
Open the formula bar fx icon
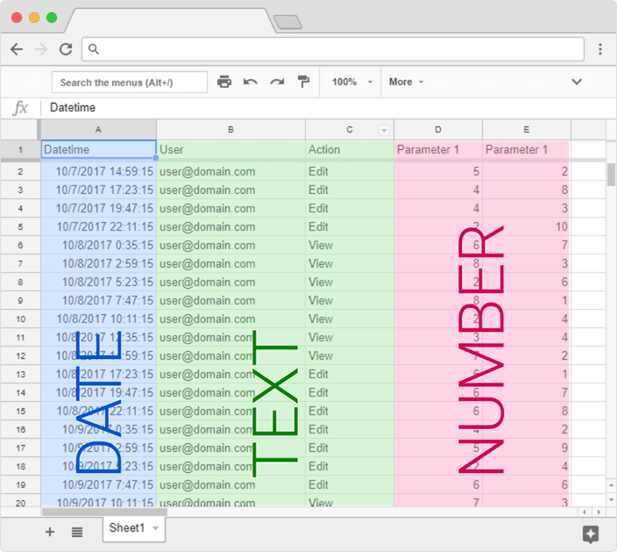click(19, 107)
